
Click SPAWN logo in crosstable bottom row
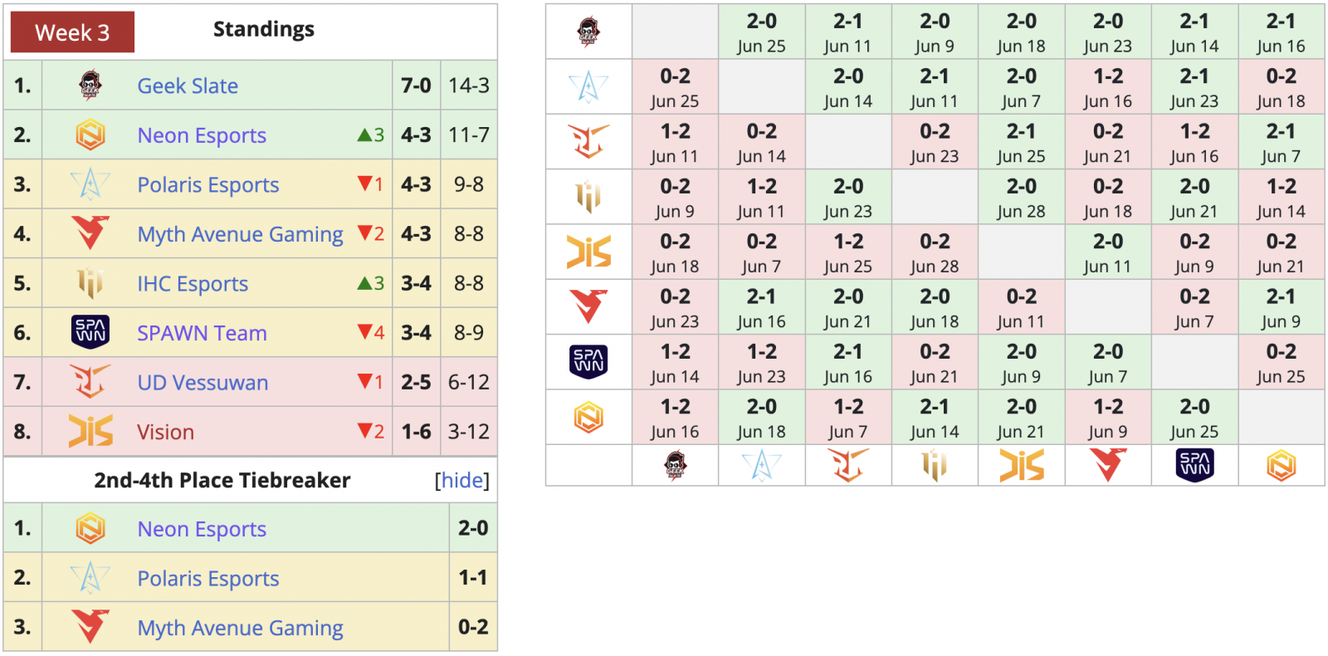[1194, 466]
